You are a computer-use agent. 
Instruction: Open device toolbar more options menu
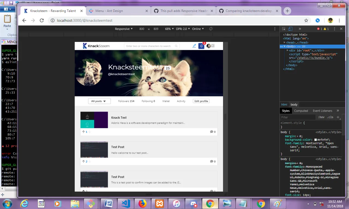(x=275, y=29)
